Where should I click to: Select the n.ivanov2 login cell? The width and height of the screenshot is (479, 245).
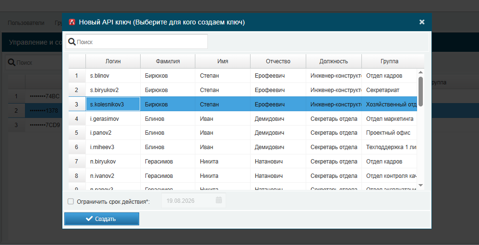pyautogui.click(x=113, y=176)
